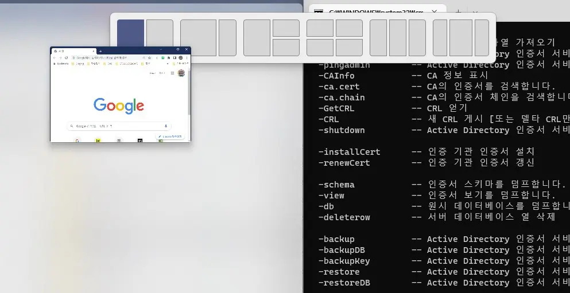Choose bottom-right zone of third snap layout

(286, 48)
